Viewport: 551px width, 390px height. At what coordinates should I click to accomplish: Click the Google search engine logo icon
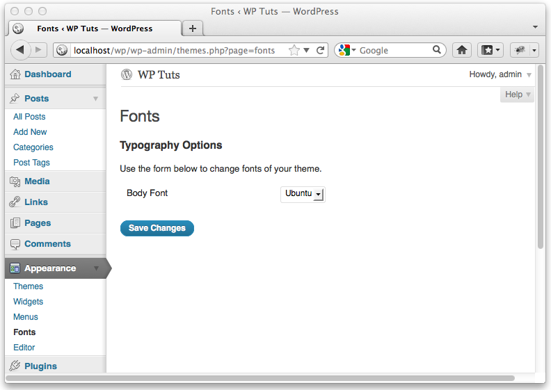344,50
